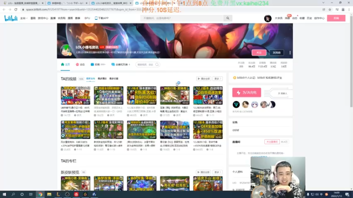Open Chrome from the taskbar
Screen dimensions: 353x198
40,194
